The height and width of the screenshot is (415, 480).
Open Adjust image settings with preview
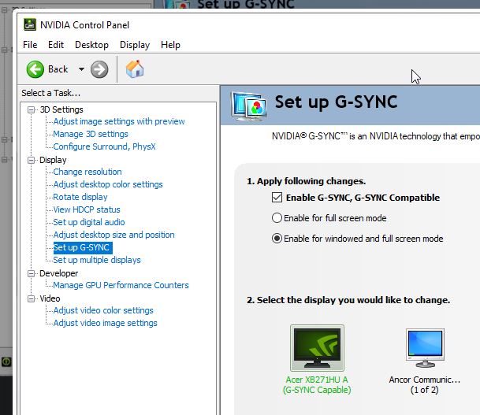119,121
